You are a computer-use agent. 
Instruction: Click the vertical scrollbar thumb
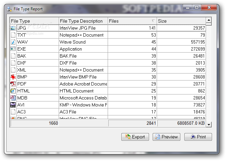[209, 24]
